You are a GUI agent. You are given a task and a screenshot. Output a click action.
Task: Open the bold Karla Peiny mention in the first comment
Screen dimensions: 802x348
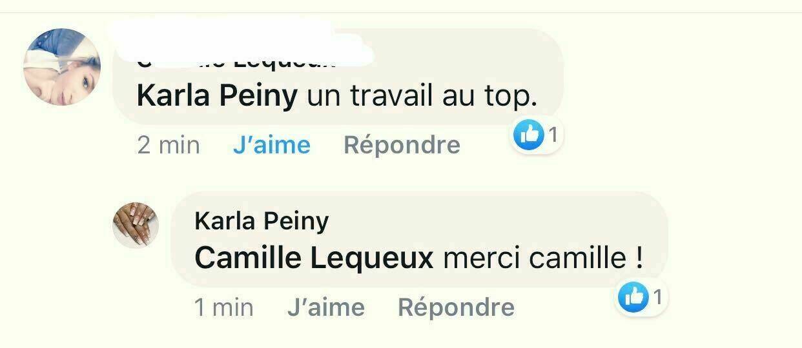click(x=217, y=97)
